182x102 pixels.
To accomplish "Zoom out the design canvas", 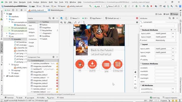I will pos(135,80).
